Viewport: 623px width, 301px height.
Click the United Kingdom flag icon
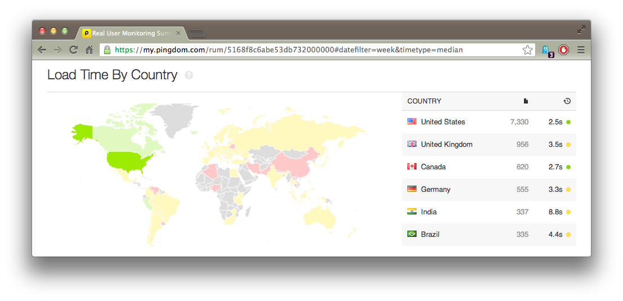point(411,144)
